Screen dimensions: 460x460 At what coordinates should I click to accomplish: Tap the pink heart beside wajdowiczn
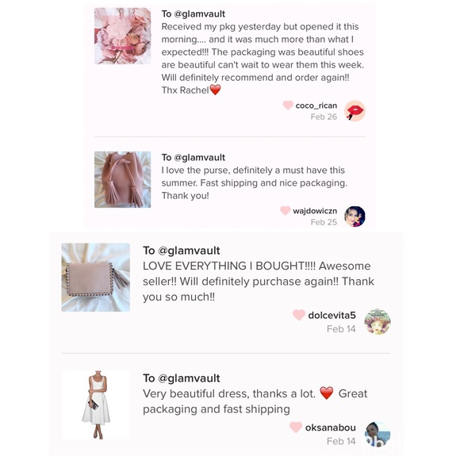(x=285, y=210)
